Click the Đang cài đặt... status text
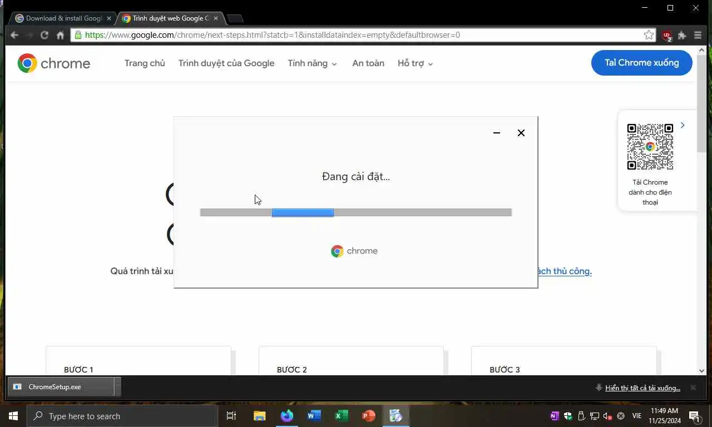 (356, 177)
